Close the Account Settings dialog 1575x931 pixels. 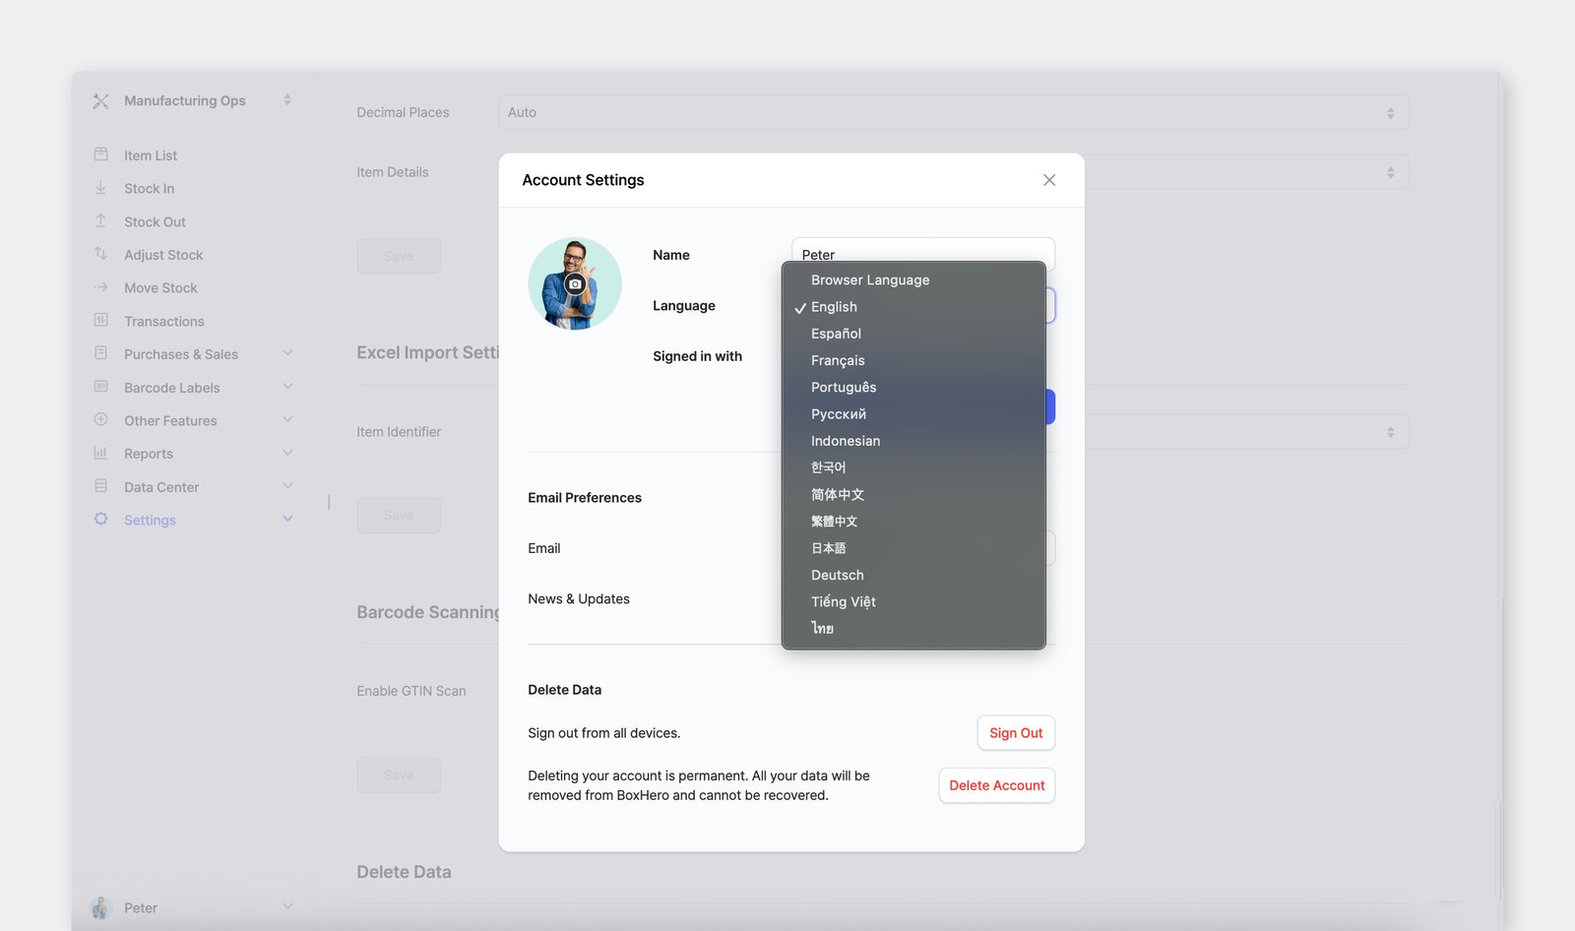coord(1049,180)
